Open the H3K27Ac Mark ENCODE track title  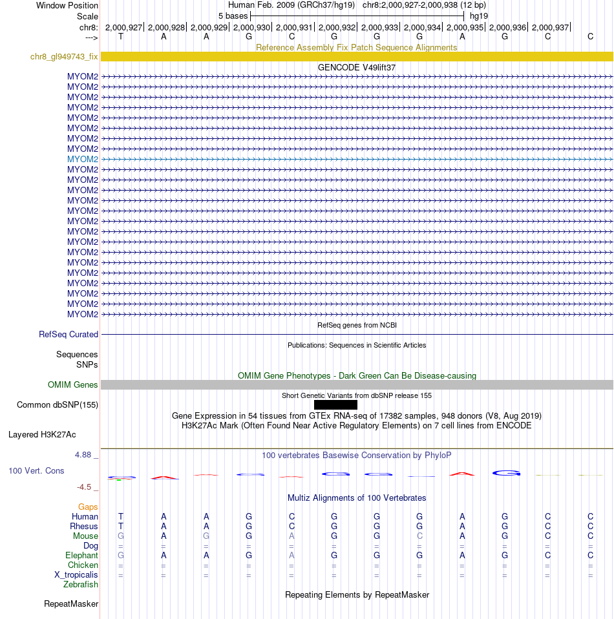click(357, 426)
